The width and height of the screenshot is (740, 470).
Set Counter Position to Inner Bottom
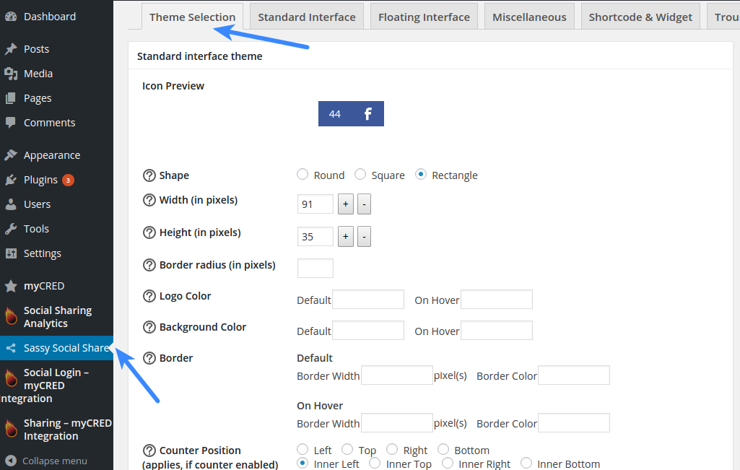[526, 463]
